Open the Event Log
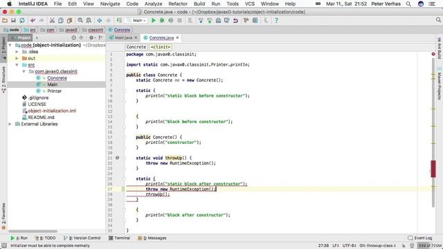The image size is (443, 249). point(420,238)
